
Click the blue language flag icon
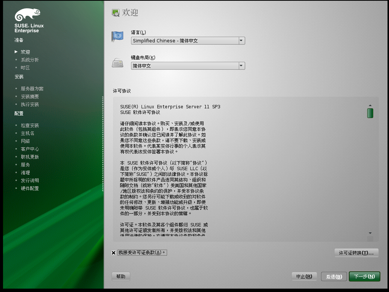[118, 37]
